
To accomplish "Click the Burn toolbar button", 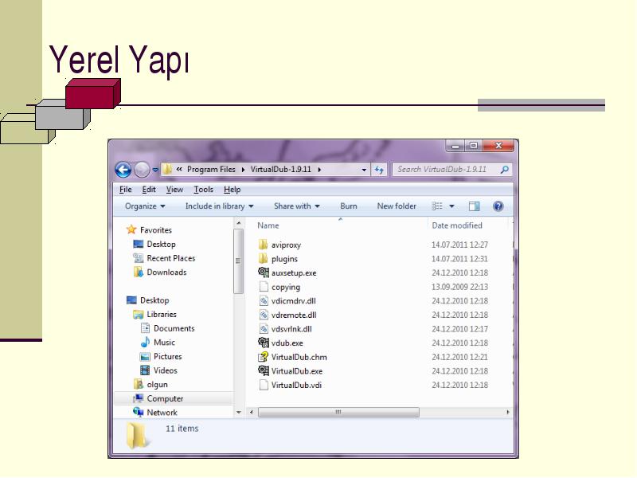I will pos(349,206).
